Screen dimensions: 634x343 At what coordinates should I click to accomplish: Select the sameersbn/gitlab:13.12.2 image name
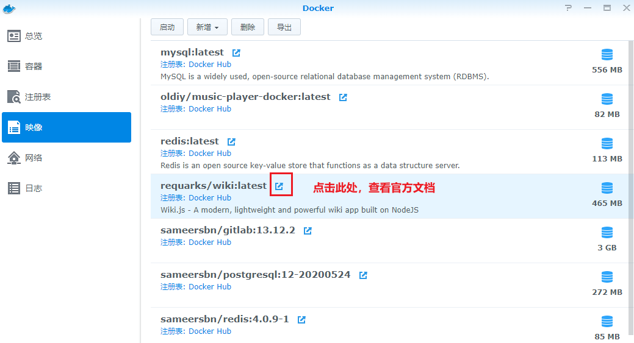coord(228,230)
